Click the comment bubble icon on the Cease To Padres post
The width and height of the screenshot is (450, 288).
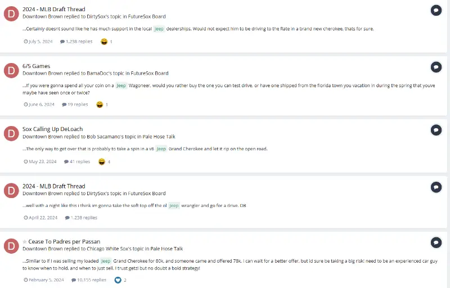click(x=436, y=242)
